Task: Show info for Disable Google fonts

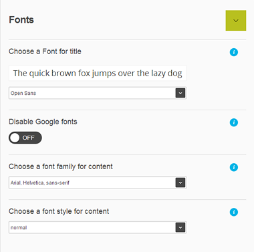Action: coord(234,122)
